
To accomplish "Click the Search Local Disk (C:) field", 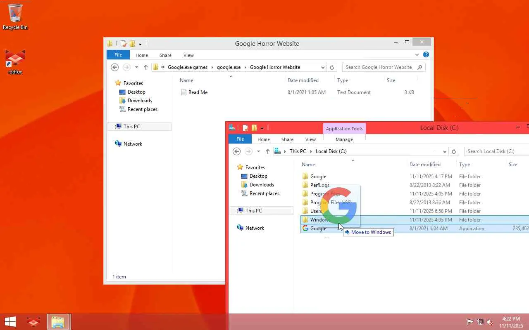I will (496, 151).
